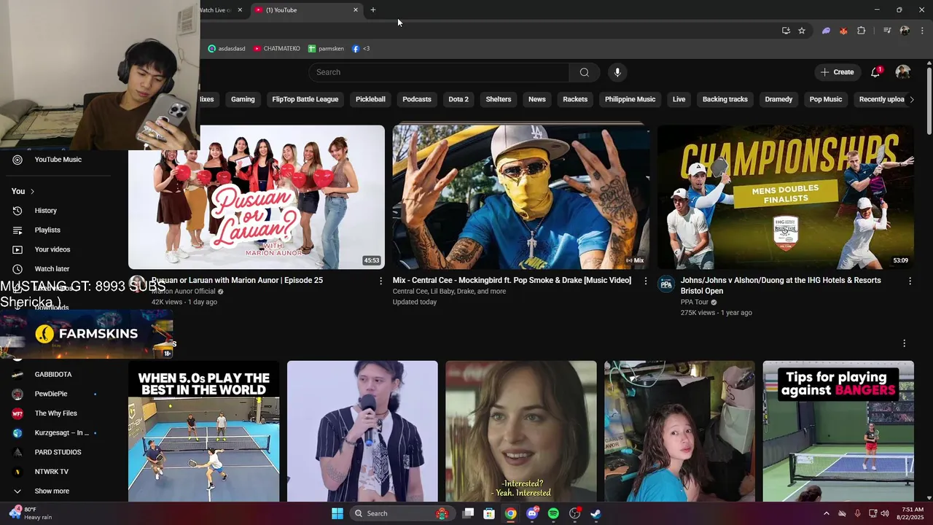Show hidden system tray icons
Viewport: 933px width, 525px height.
[826, 513]
